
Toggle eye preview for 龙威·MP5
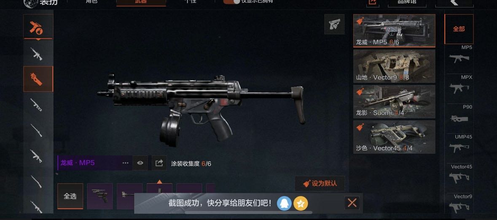[140, 163]
